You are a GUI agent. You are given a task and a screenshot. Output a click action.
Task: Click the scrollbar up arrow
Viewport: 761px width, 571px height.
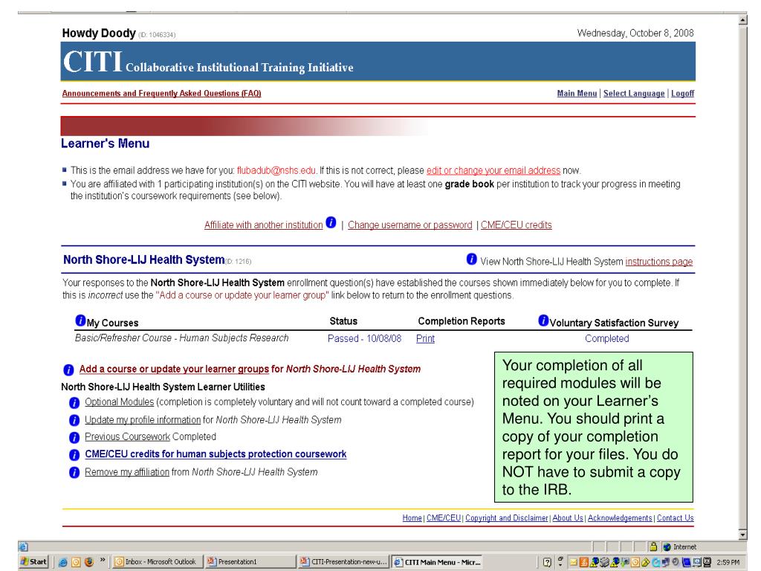tap(742, 20)
